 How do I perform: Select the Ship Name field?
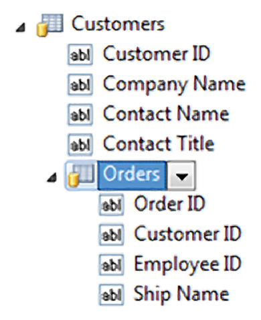point(181,295)
